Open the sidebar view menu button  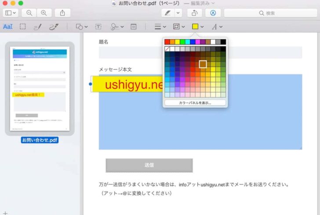[x=11, y=13]
